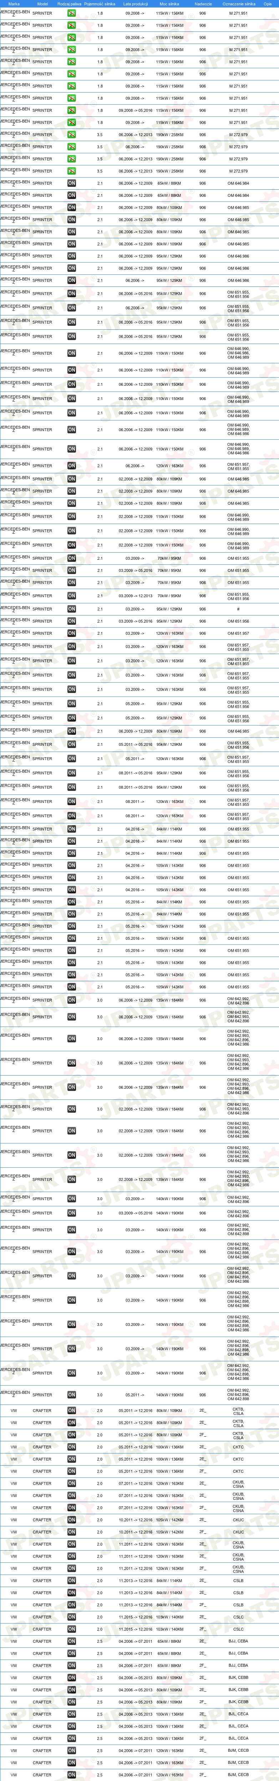
Task: Click the '#' engine code cell
Action: 238,609
